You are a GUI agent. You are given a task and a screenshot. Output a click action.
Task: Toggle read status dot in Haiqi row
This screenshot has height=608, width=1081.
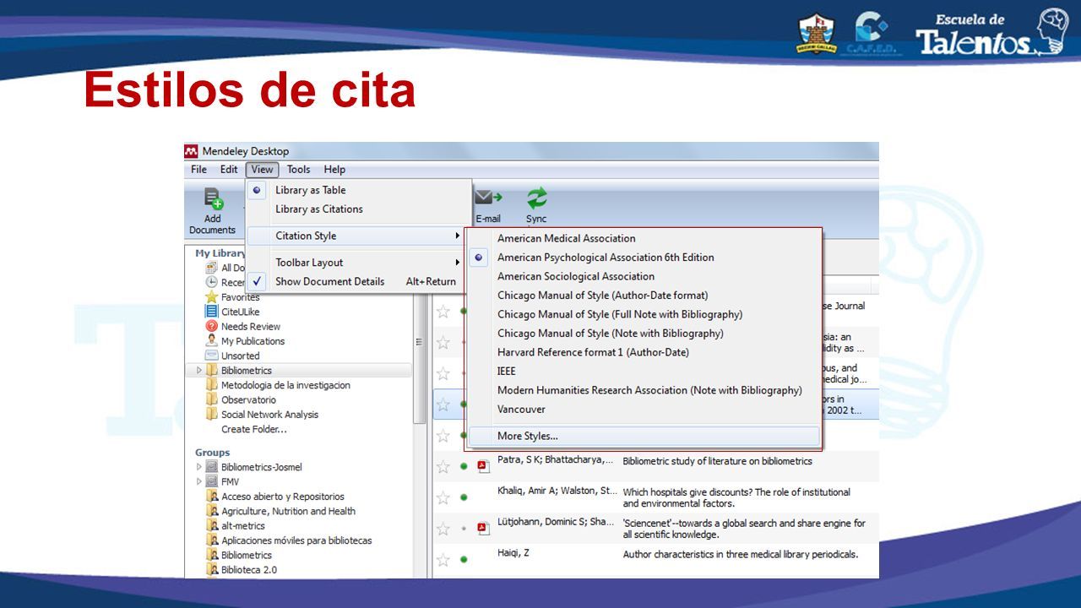(x=464, y=559)
